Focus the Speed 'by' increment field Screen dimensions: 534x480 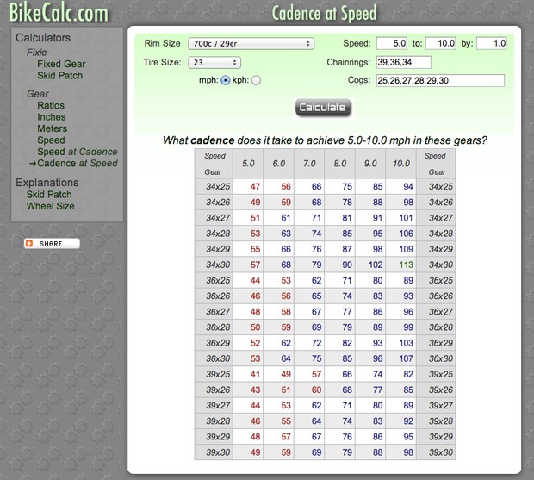(x=492, y=44)
